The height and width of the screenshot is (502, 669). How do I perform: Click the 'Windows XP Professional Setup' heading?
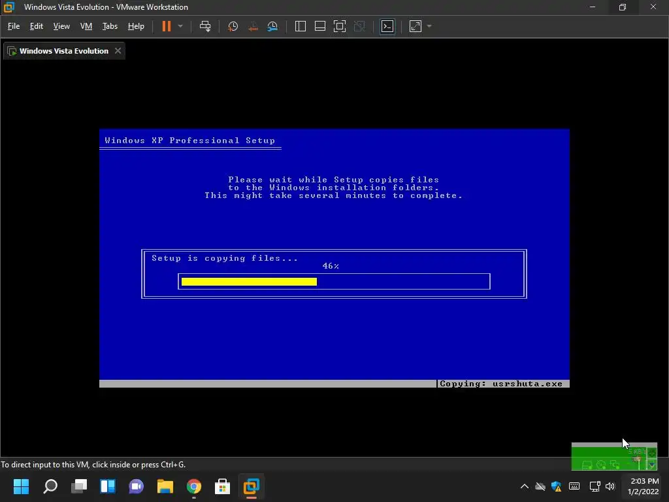[190, 141]
